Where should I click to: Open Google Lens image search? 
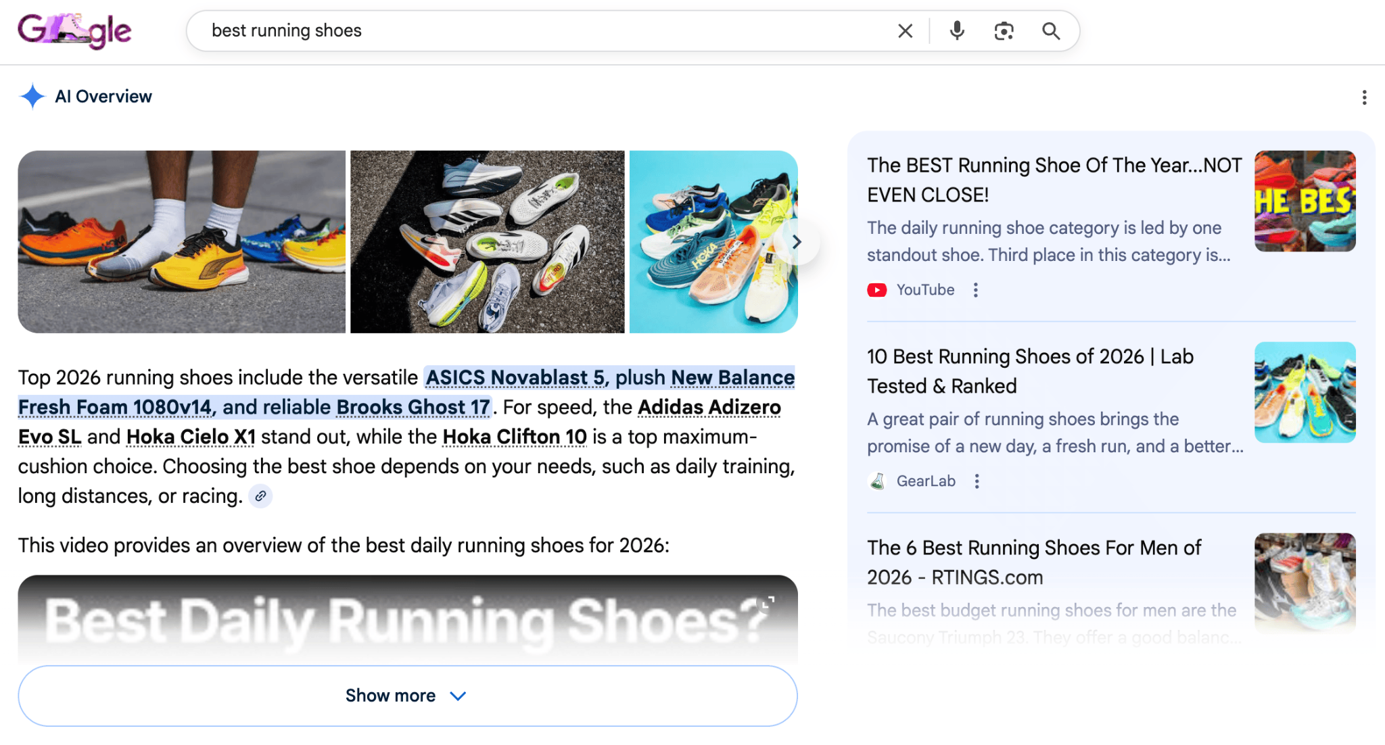tap(1004, 30)
